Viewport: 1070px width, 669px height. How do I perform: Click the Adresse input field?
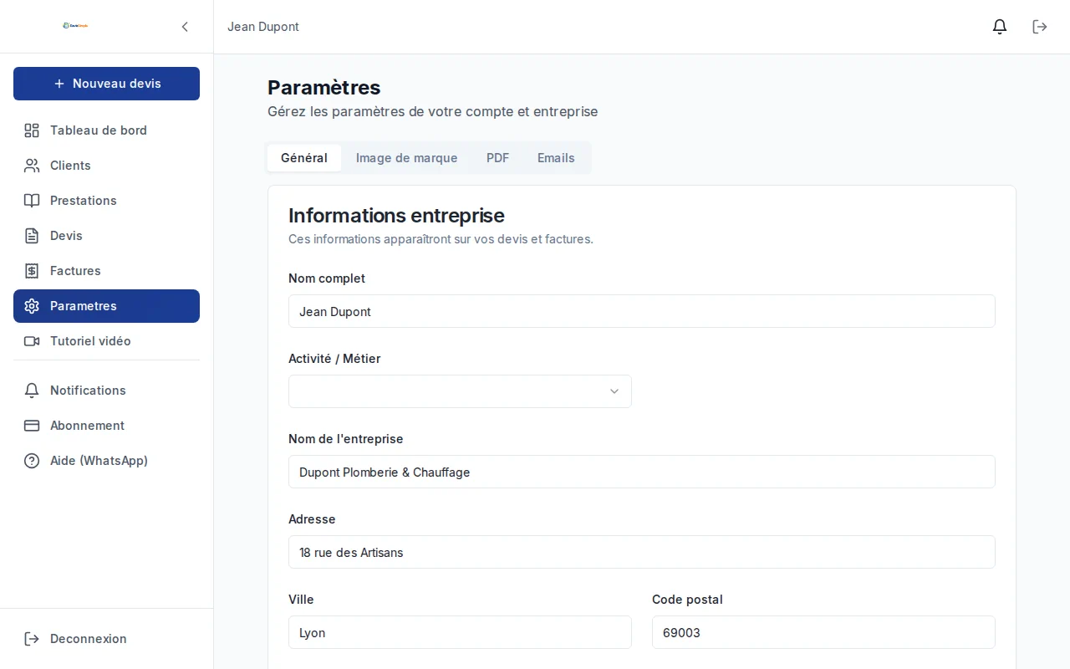click(642, 552)
